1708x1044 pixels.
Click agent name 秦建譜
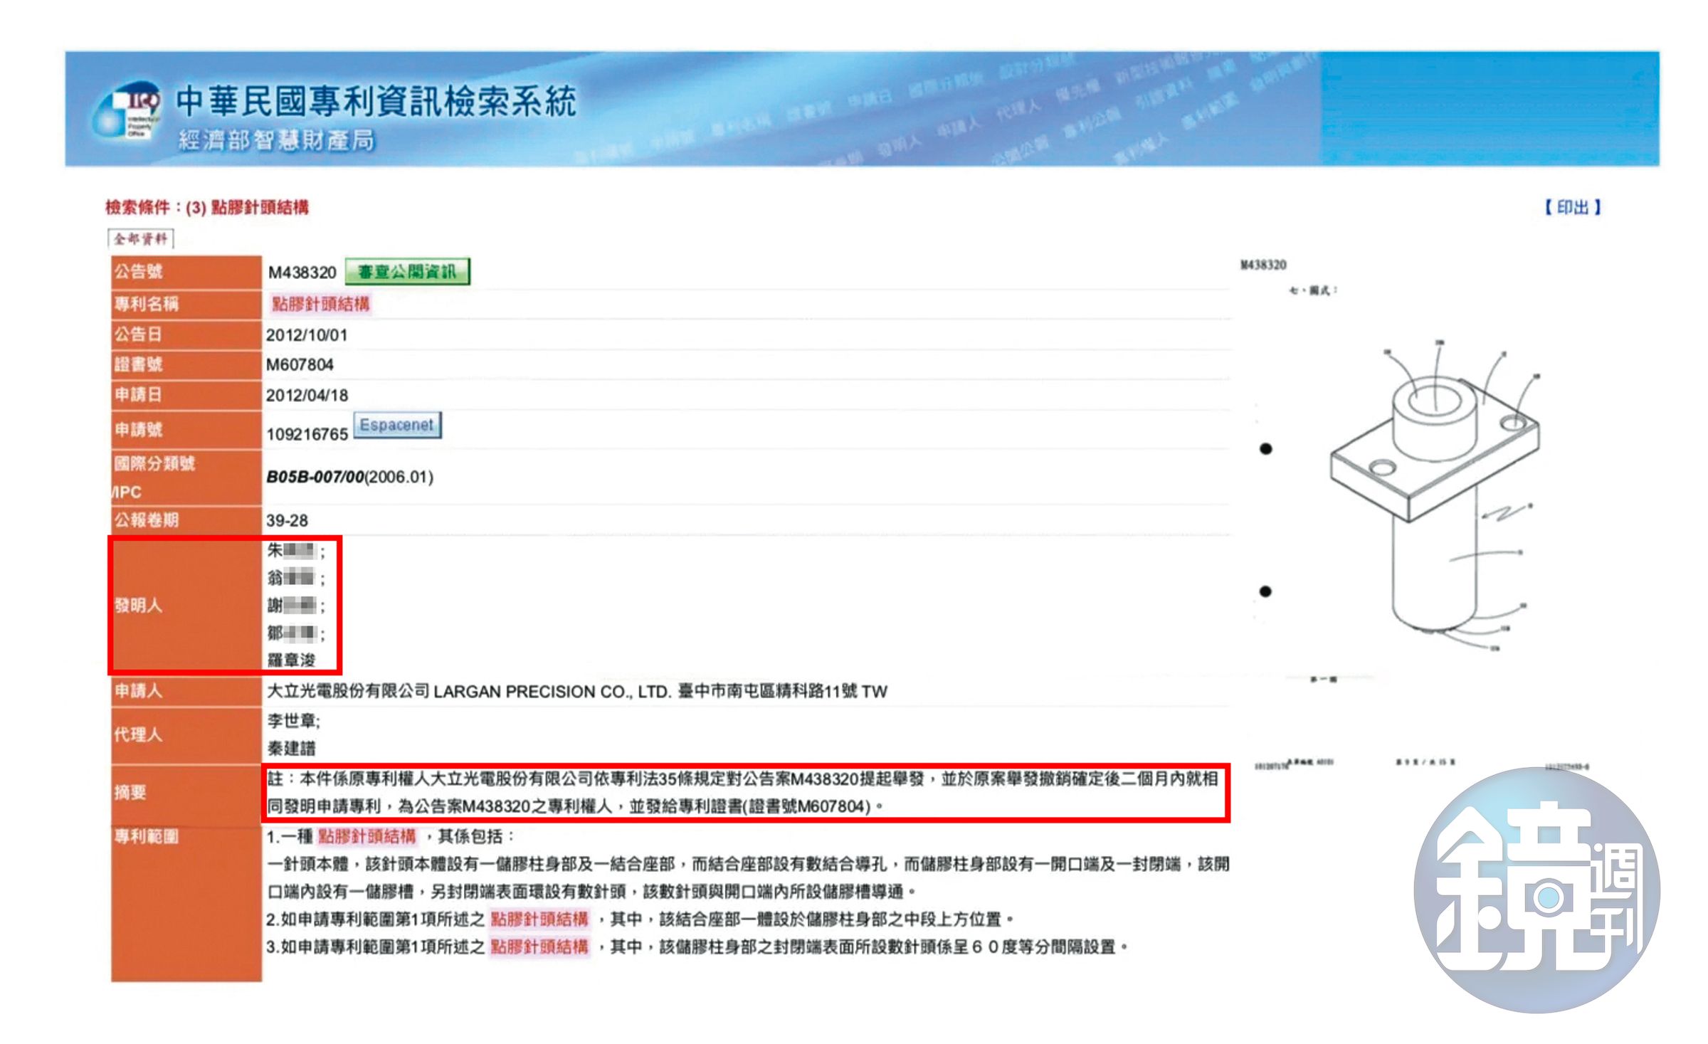[292, 749]
